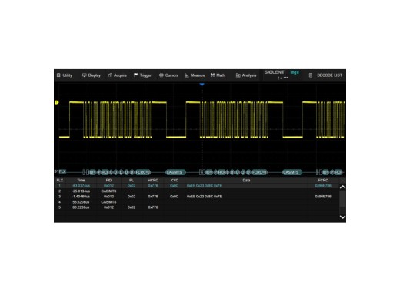Click the Analysis menu icon
Screen dimensions: 400x292
pos(238,75)
